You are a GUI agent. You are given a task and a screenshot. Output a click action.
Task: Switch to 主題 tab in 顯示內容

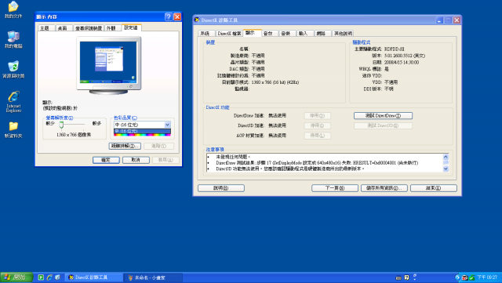click(46, 28)
